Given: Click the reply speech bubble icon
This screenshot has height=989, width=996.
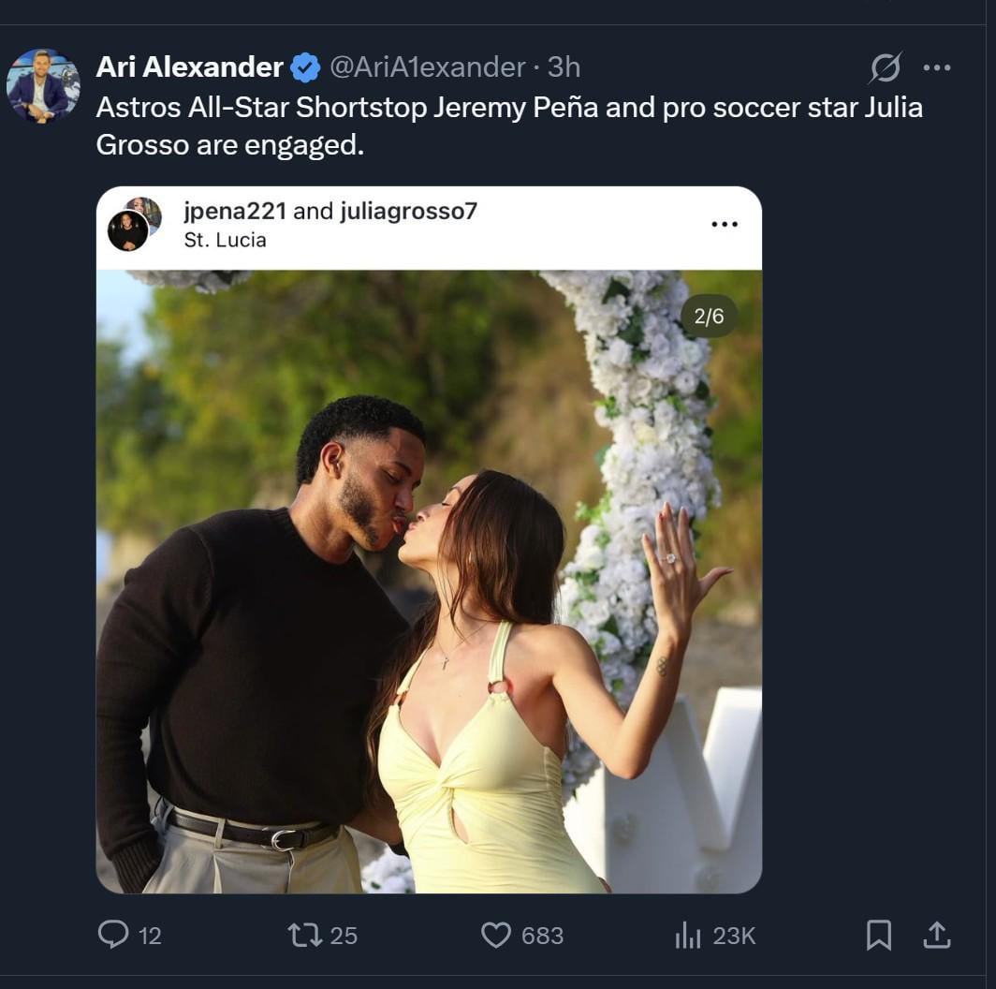Looking at the screenshot, I should tap(113, 934).
